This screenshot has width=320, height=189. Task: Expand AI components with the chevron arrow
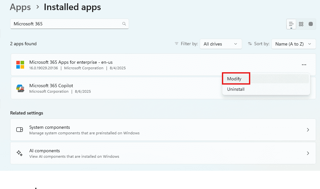[308, 153]
